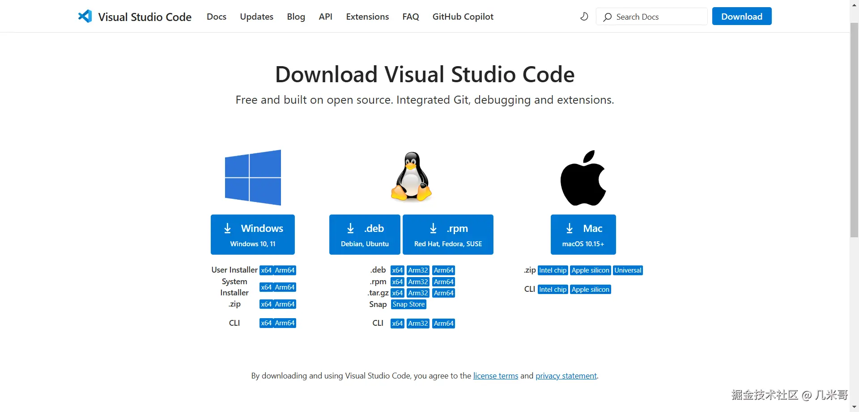Screen dimensions: 859x412
Task: Open the Extensions navigation link
Action: coord(367,17)
